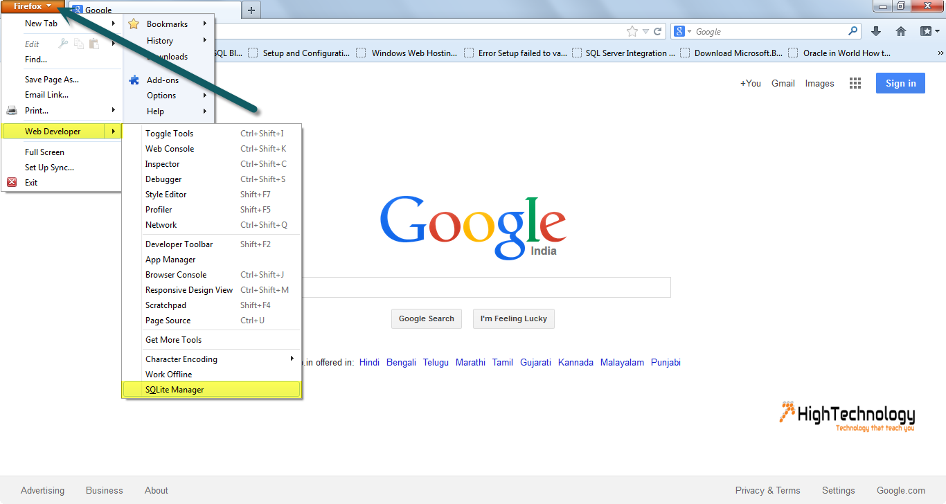Click the Google Search button
This screenshot has width=946, height=504.
pyautogui.click(x=427, y=318)
